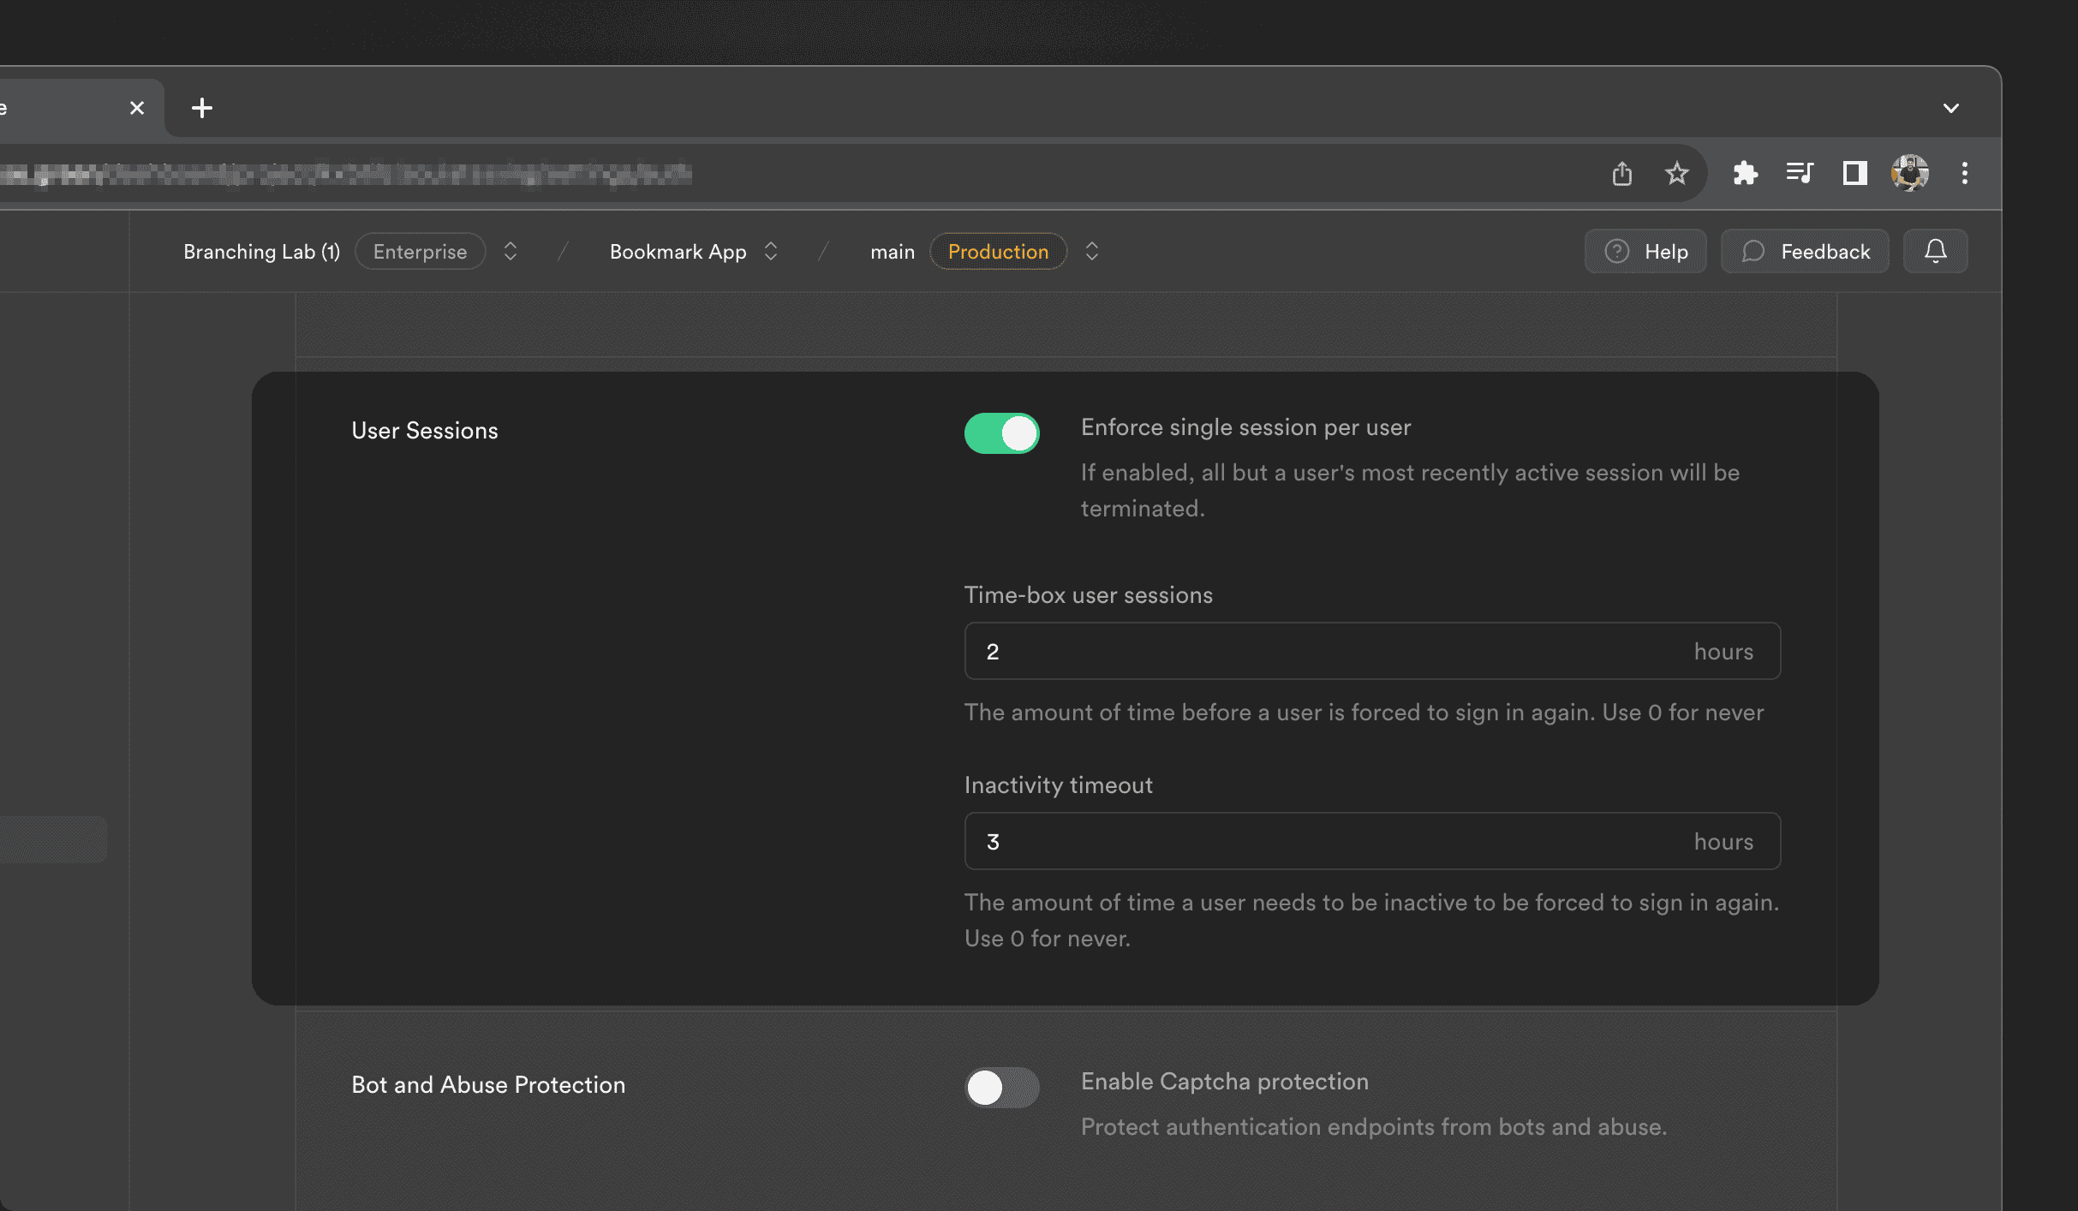The image size is (2078, 1211).
Task: Click the share page icon
Action: point(1622,174)
